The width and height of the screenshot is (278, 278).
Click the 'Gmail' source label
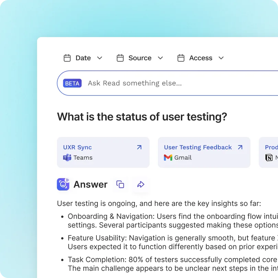click(x=183, y=158)
